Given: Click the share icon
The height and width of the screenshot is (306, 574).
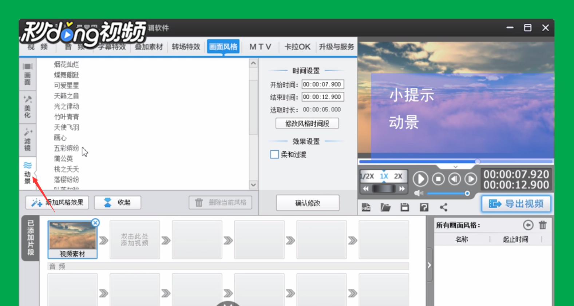Looking at the screenshot, I should (x=443, y=207).
